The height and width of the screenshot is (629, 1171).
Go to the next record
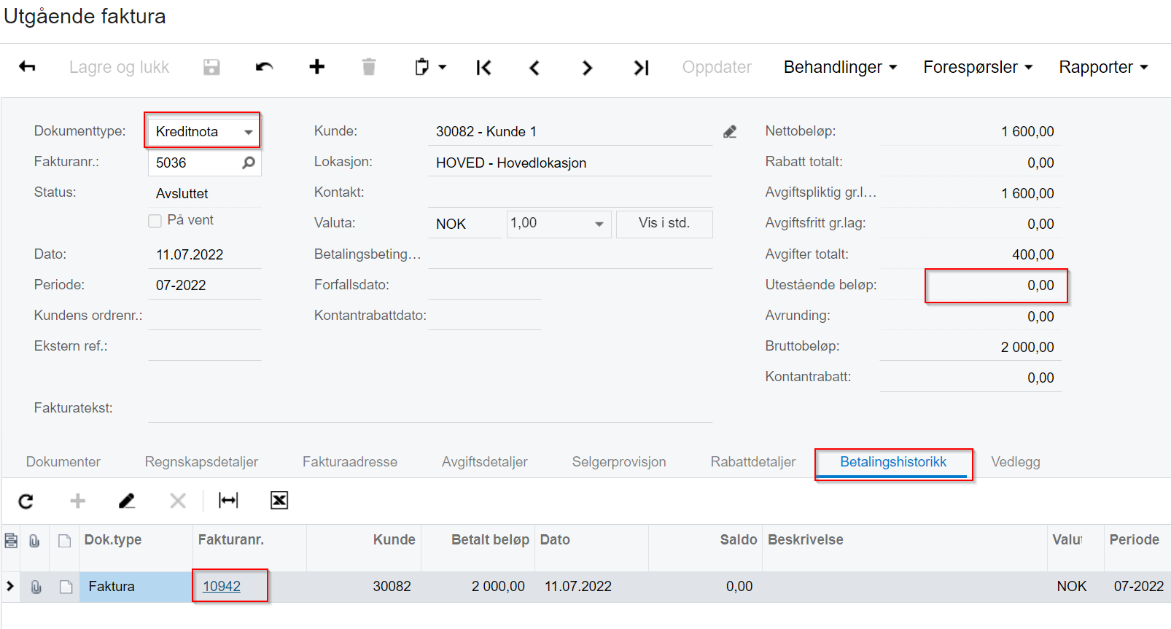(587, 68)
